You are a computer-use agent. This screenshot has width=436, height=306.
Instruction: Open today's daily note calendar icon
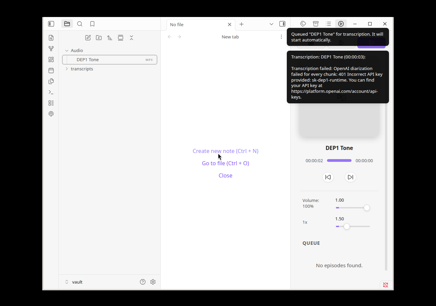[x=51, y=70]
